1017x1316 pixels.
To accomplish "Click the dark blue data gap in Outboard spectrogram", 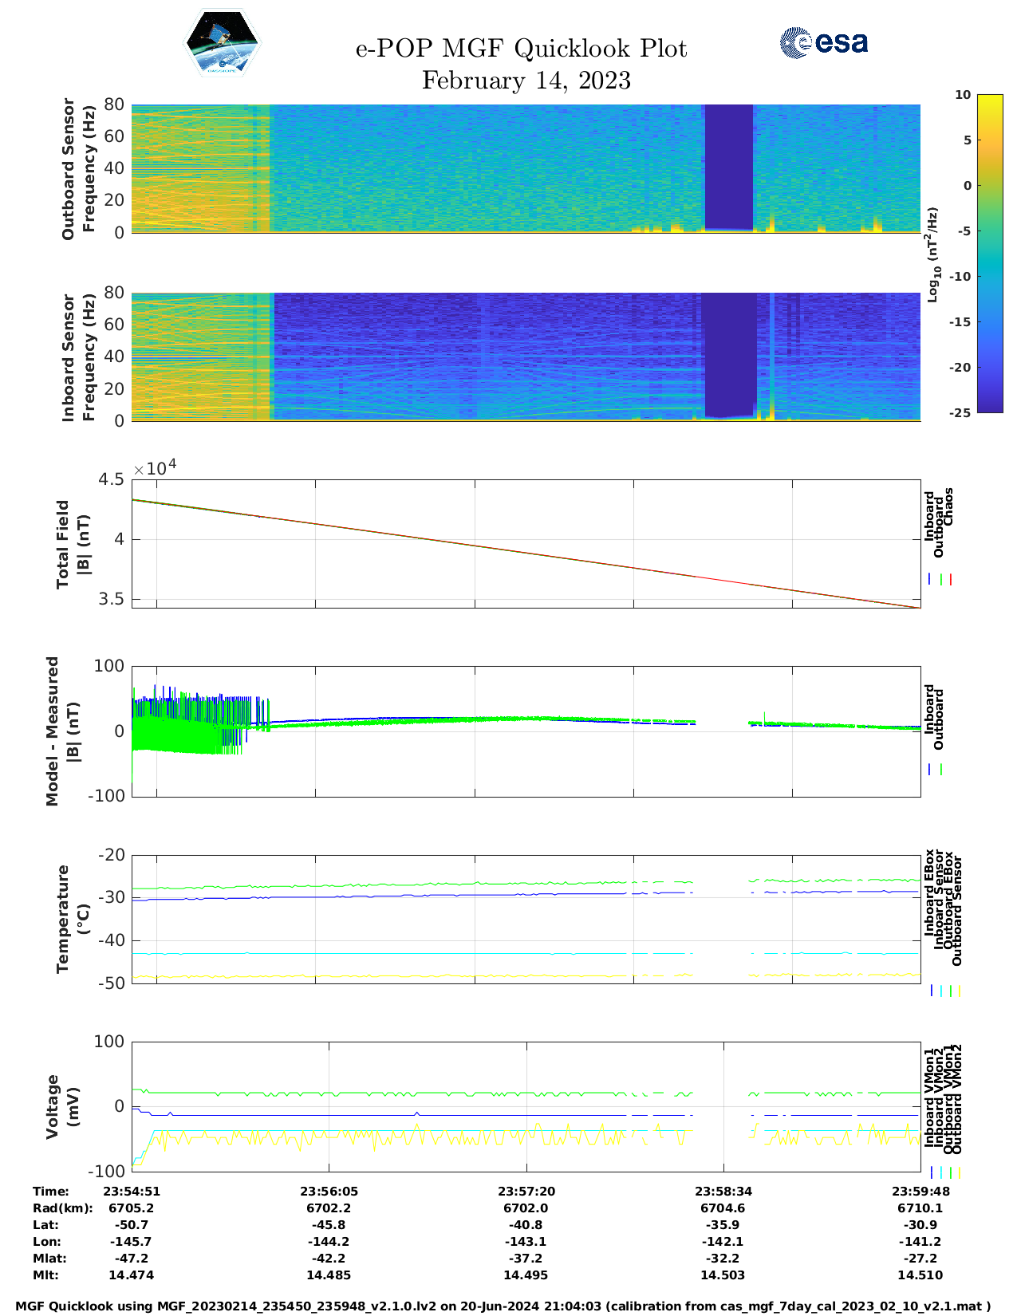I will pyautogui.click(x=728, y=167).
